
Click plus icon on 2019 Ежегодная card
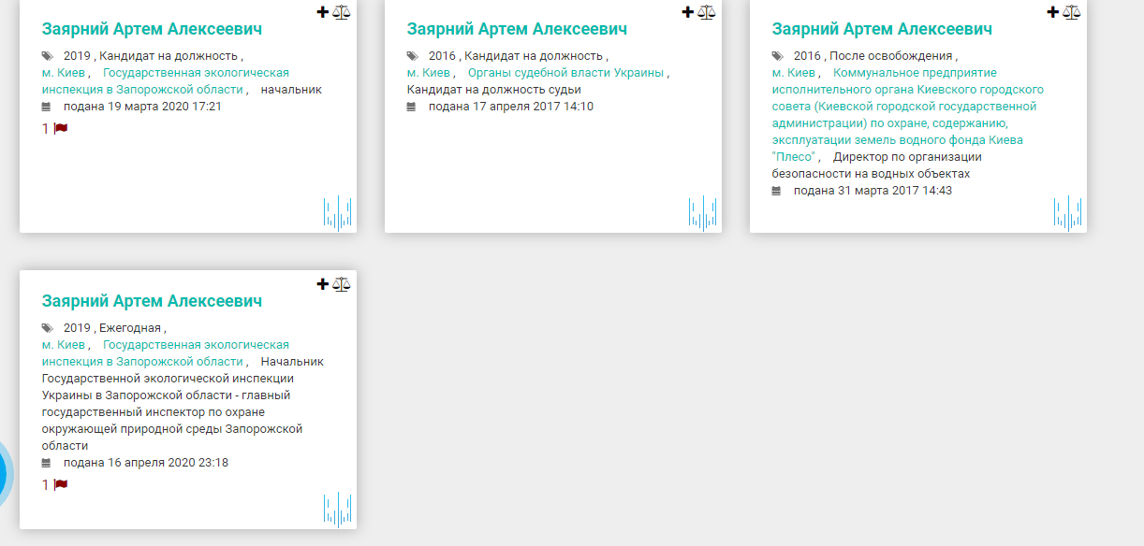[x=323, y=284]
